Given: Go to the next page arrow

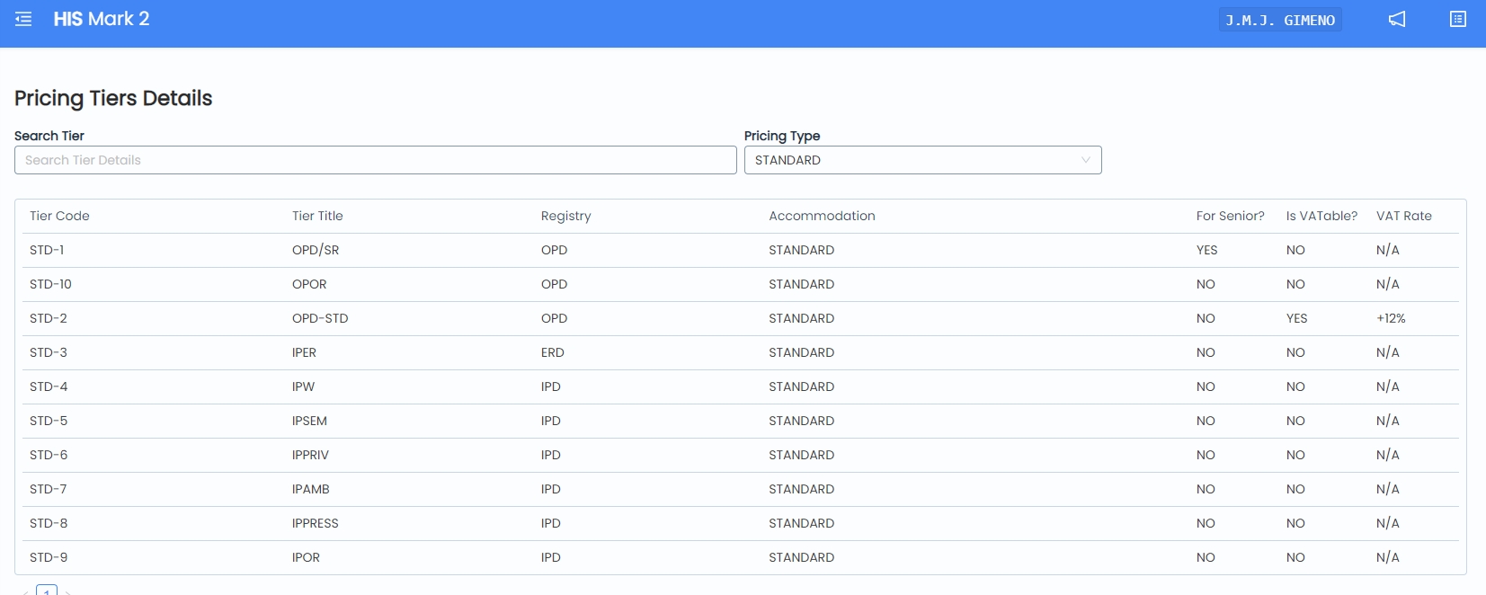Looking at the screenshot, I should tap(68, 591).
